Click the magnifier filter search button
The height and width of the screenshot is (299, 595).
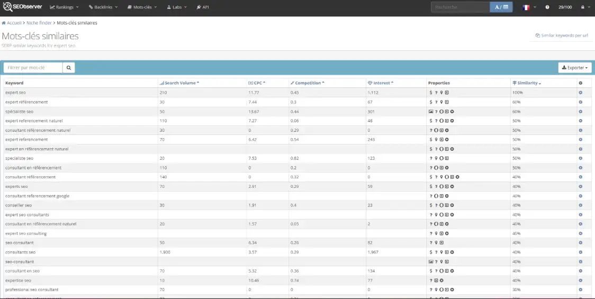coord(69,68)
